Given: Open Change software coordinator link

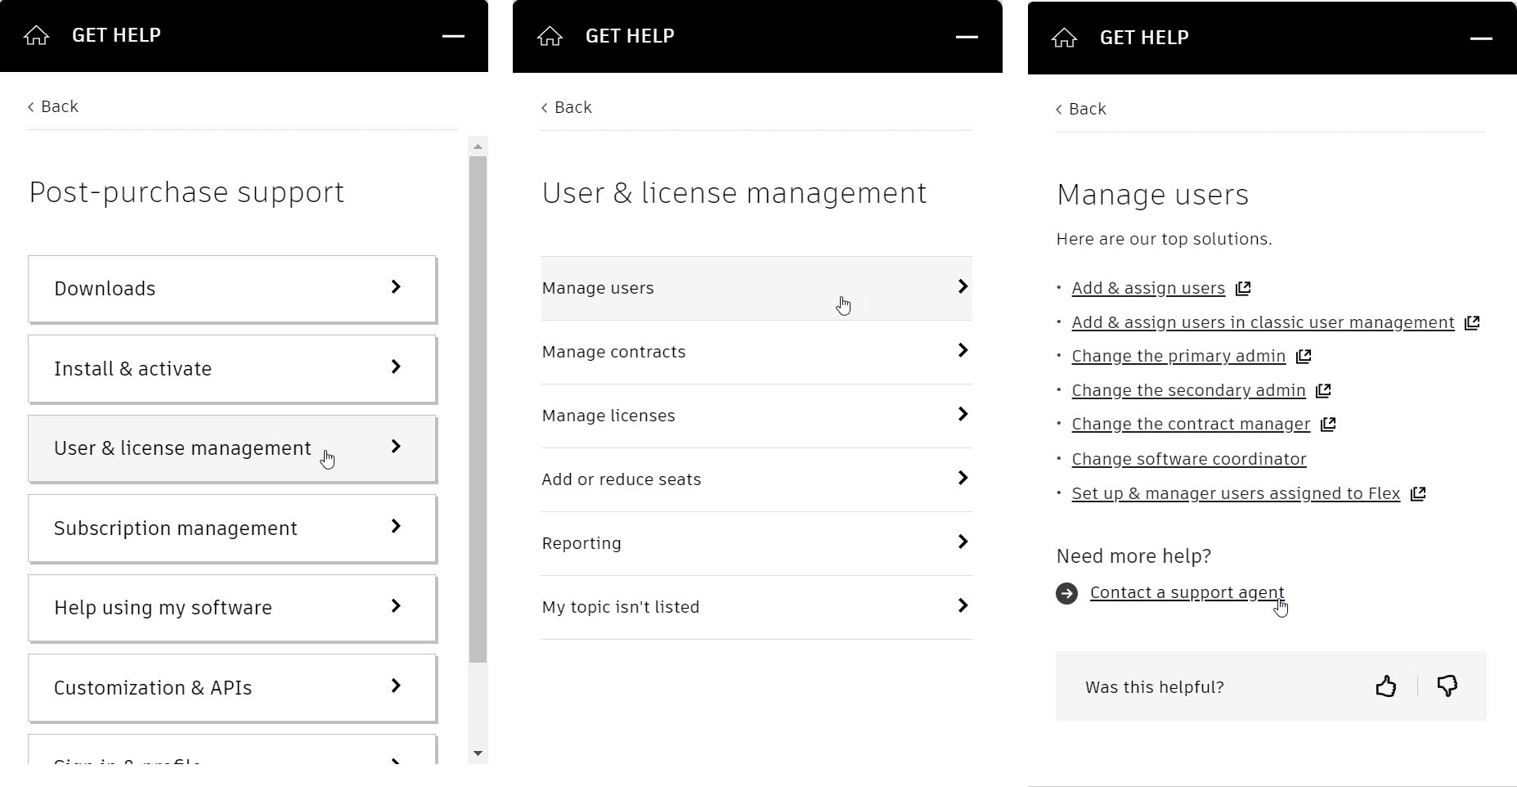Looking at the screenshot, I should 1189,459.
